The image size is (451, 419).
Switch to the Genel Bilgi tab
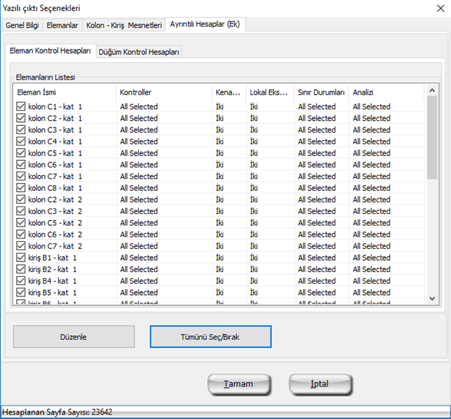22,25
